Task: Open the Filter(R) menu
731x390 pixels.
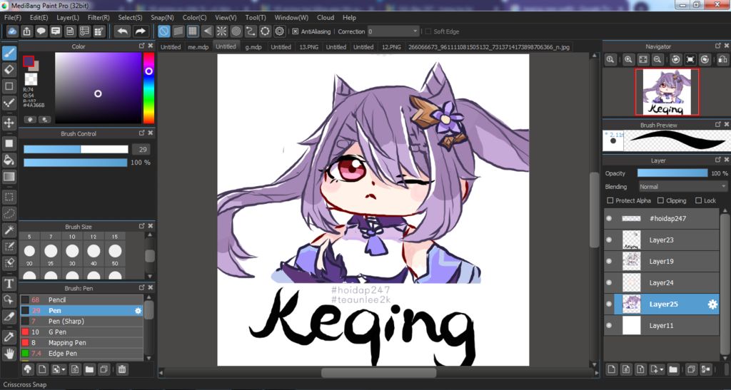Action: pyautogui.click(x=99, y=18)
